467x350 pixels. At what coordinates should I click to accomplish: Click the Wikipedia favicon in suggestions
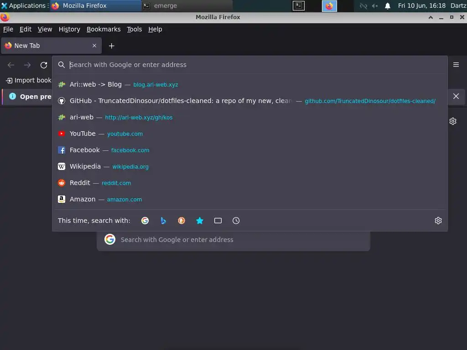62,166
